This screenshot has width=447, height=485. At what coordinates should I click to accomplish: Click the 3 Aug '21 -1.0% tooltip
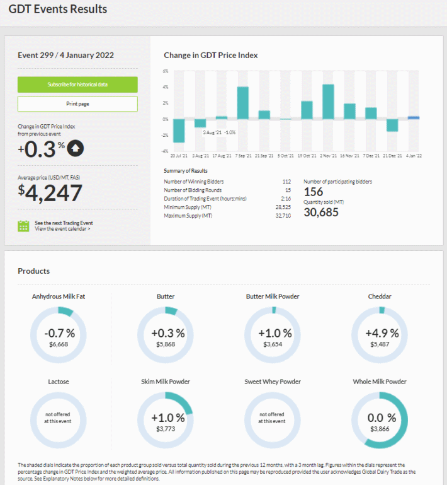click(219, 132)
